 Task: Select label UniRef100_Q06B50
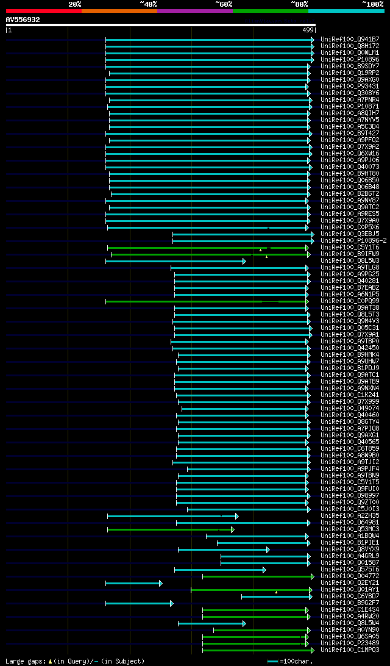pyautogui.click(x=350, y=180)
